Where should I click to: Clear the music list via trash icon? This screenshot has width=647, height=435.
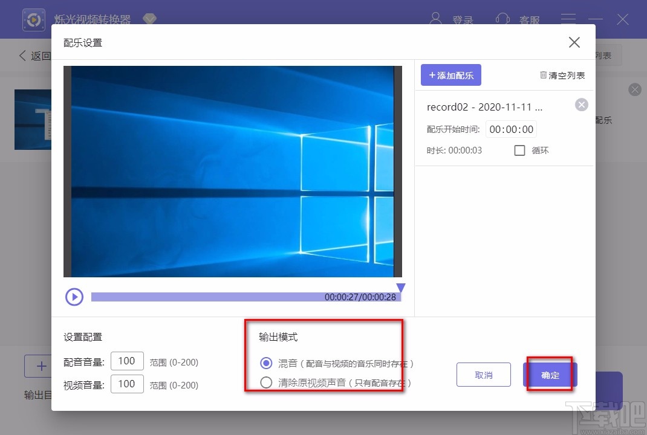point(543,74)
